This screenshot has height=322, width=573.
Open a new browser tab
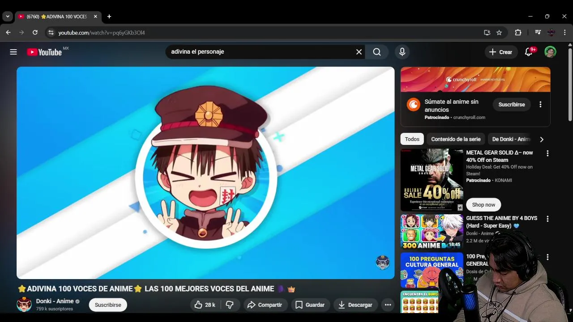pos(109,17)
